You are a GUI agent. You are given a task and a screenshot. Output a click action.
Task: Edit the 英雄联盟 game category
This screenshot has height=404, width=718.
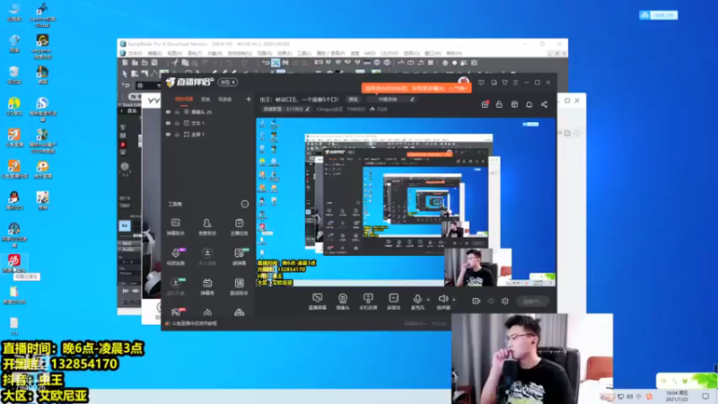pyautogui.click(x=308, y=109)
